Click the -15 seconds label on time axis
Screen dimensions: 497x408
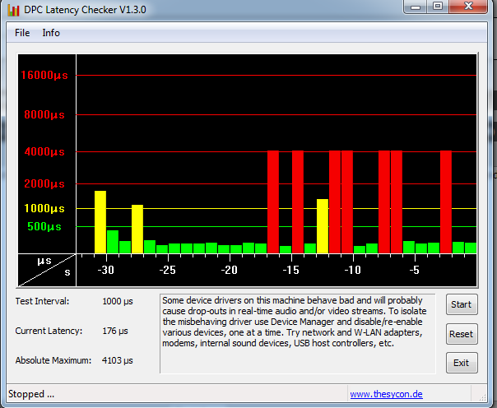coord(290,270)
